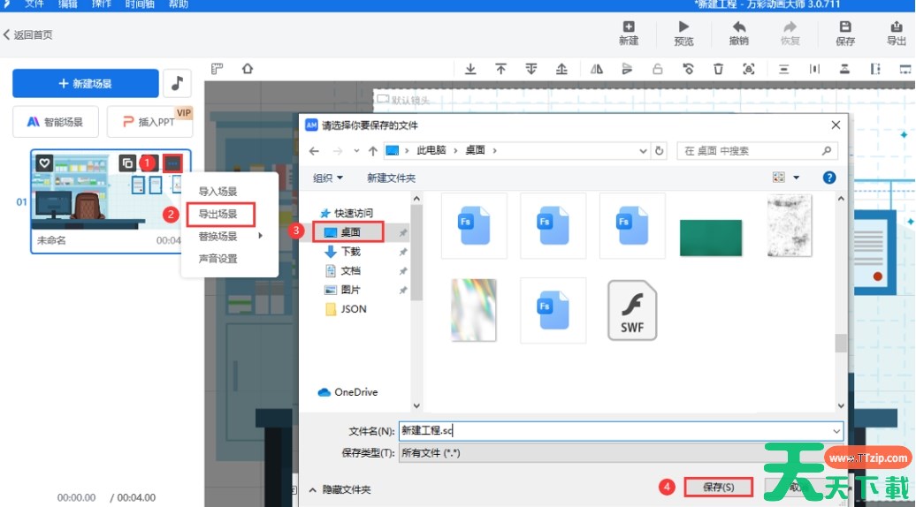The width and height of the screenshot is (916, 507).
Task: Select 图片 in the navigation pane
Action: click(x=343, y=290)
